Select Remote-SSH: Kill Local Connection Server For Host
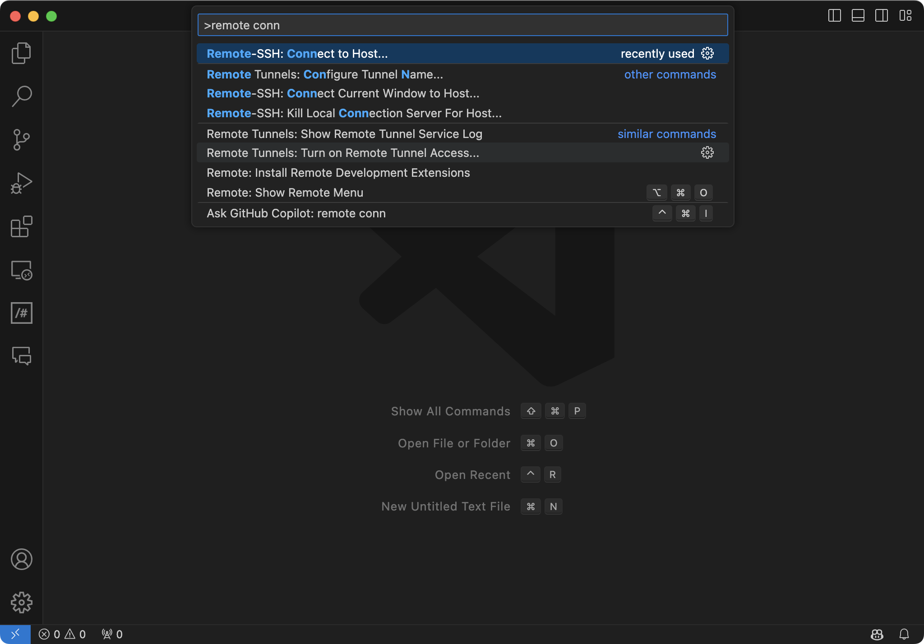 click(463, 113)
